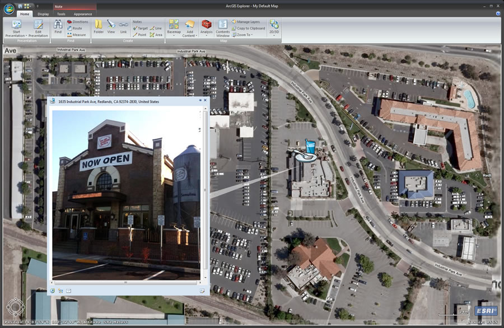
Task: Add a Point note
Action: coord(139,35)
